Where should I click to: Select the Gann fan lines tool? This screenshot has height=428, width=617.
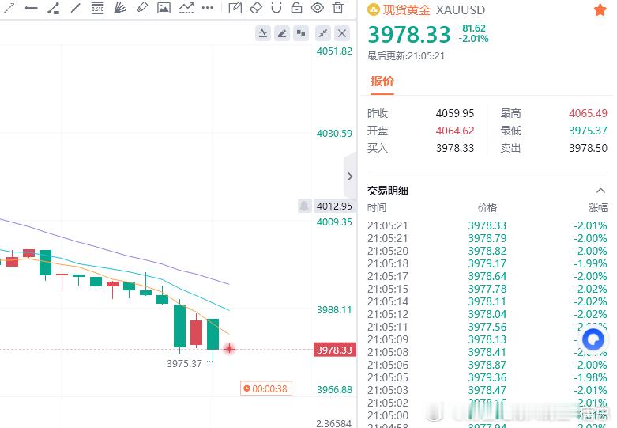point(119,7)
